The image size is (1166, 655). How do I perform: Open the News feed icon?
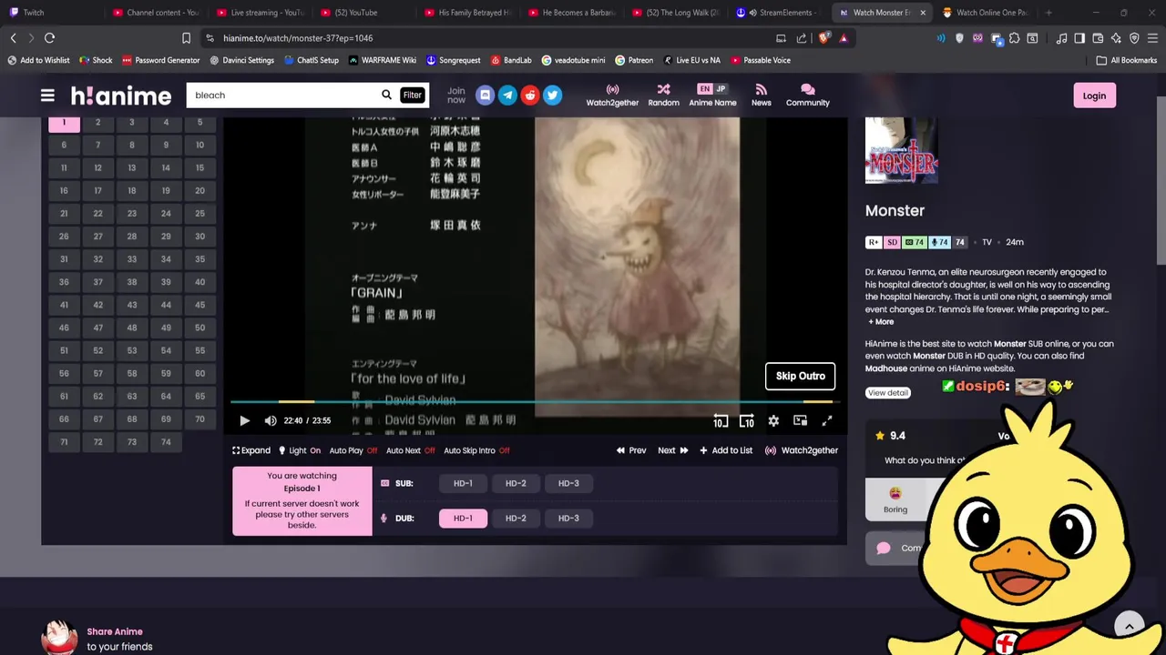[761, 96]
